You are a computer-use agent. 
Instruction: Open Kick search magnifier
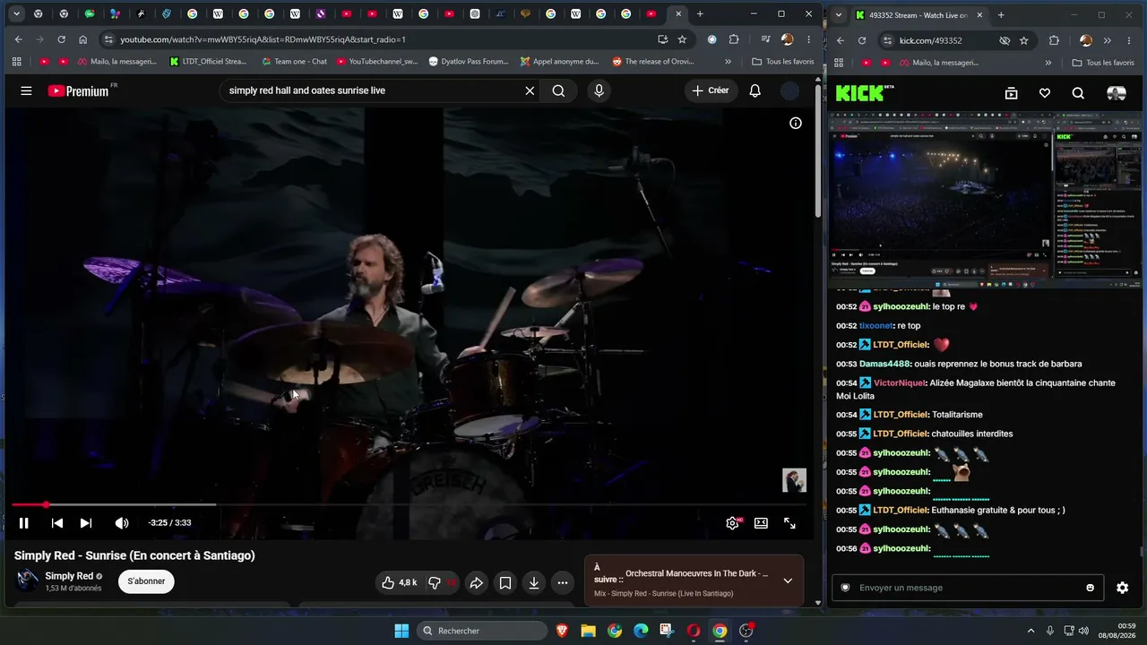(x=1078, y=93)
